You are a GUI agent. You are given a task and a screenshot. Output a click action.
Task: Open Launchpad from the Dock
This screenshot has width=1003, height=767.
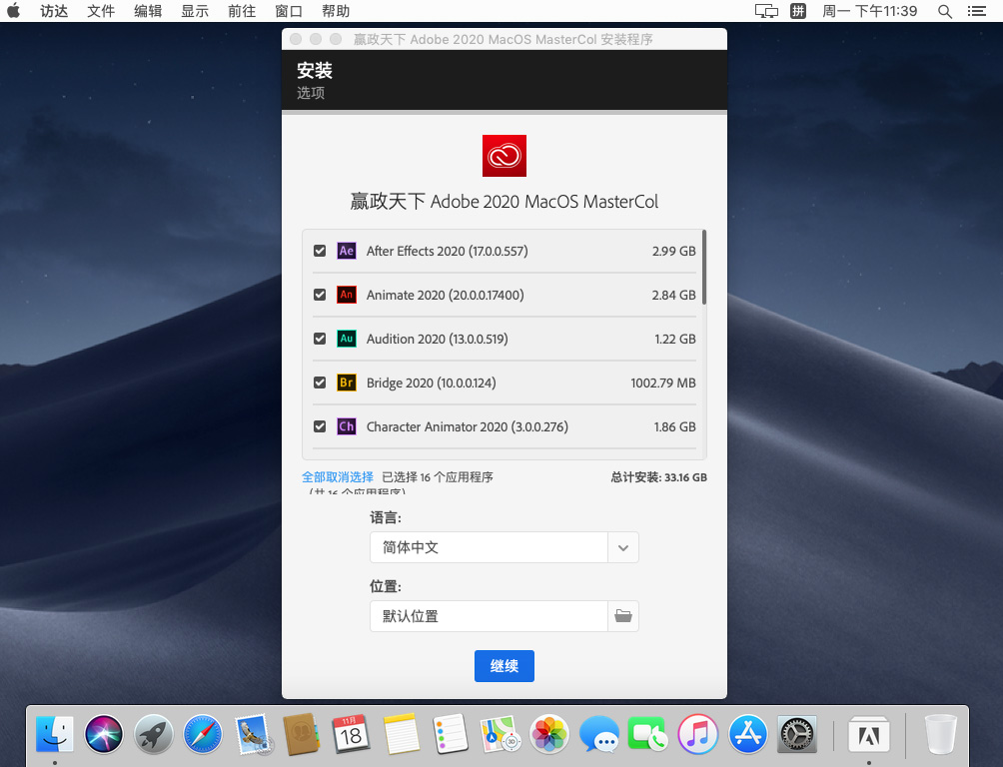click(x=154, y=734)
